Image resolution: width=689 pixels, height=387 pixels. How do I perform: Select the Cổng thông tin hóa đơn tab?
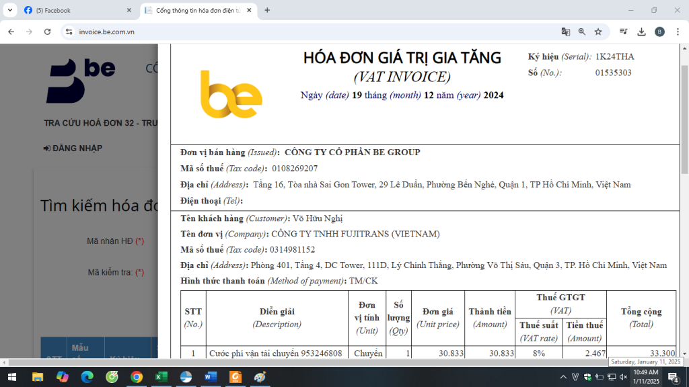coord(198,10)
